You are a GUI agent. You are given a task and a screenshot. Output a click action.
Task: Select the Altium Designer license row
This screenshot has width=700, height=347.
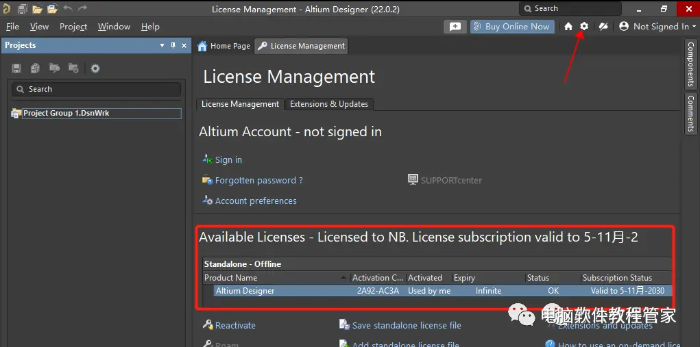click(442, 291)
